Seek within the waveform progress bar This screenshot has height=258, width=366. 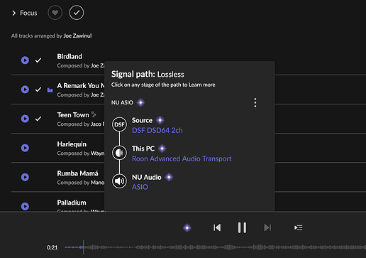(215, 247)
